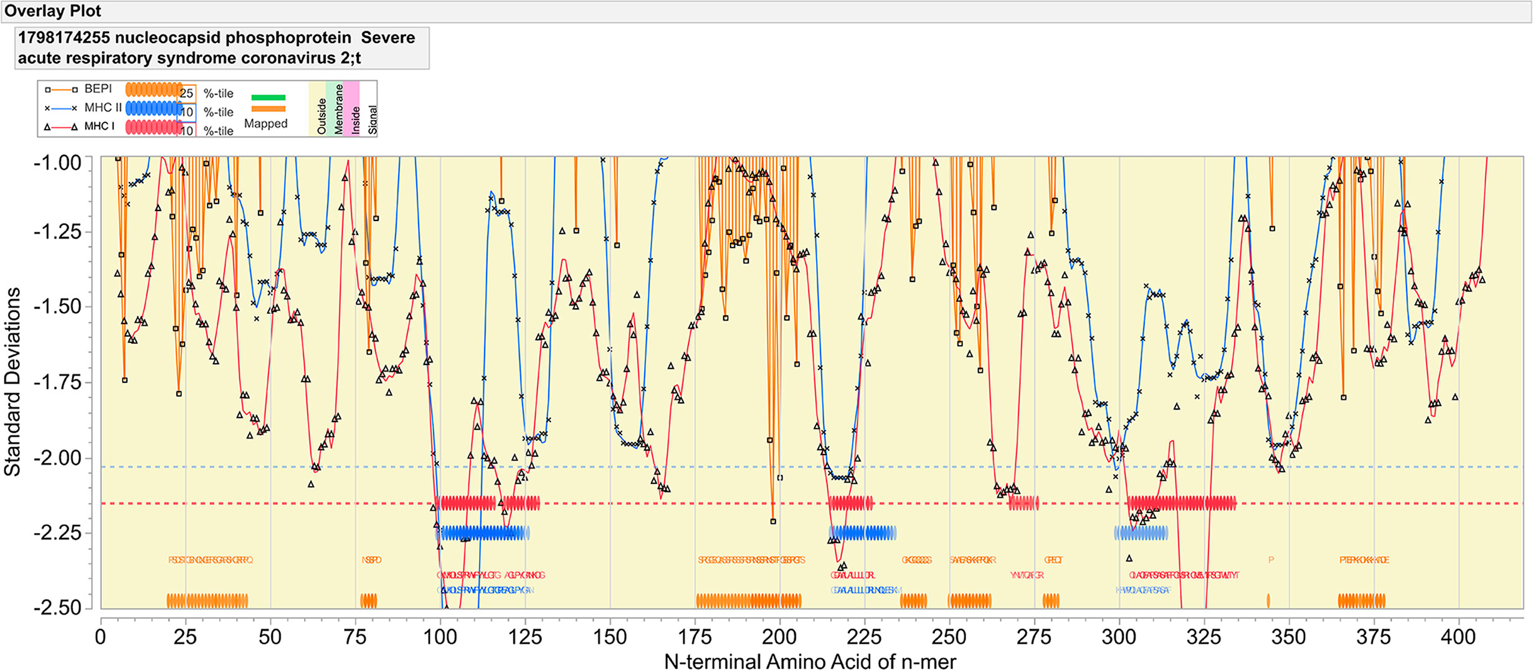Click the 325 x-axis tick label
1533x670 pixels.
(x=1204, y=637)
